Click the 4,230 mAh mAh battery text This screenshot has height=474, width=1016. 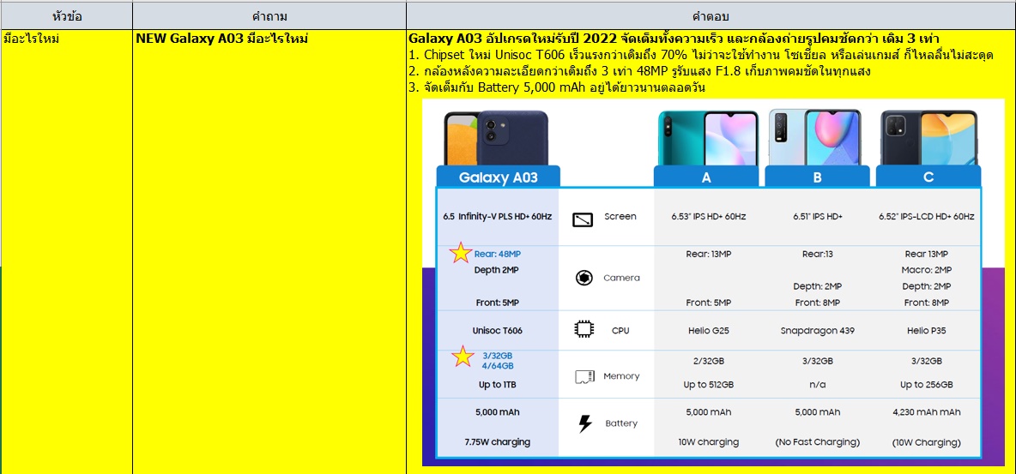pyautogui.click(x=928, y=411)
